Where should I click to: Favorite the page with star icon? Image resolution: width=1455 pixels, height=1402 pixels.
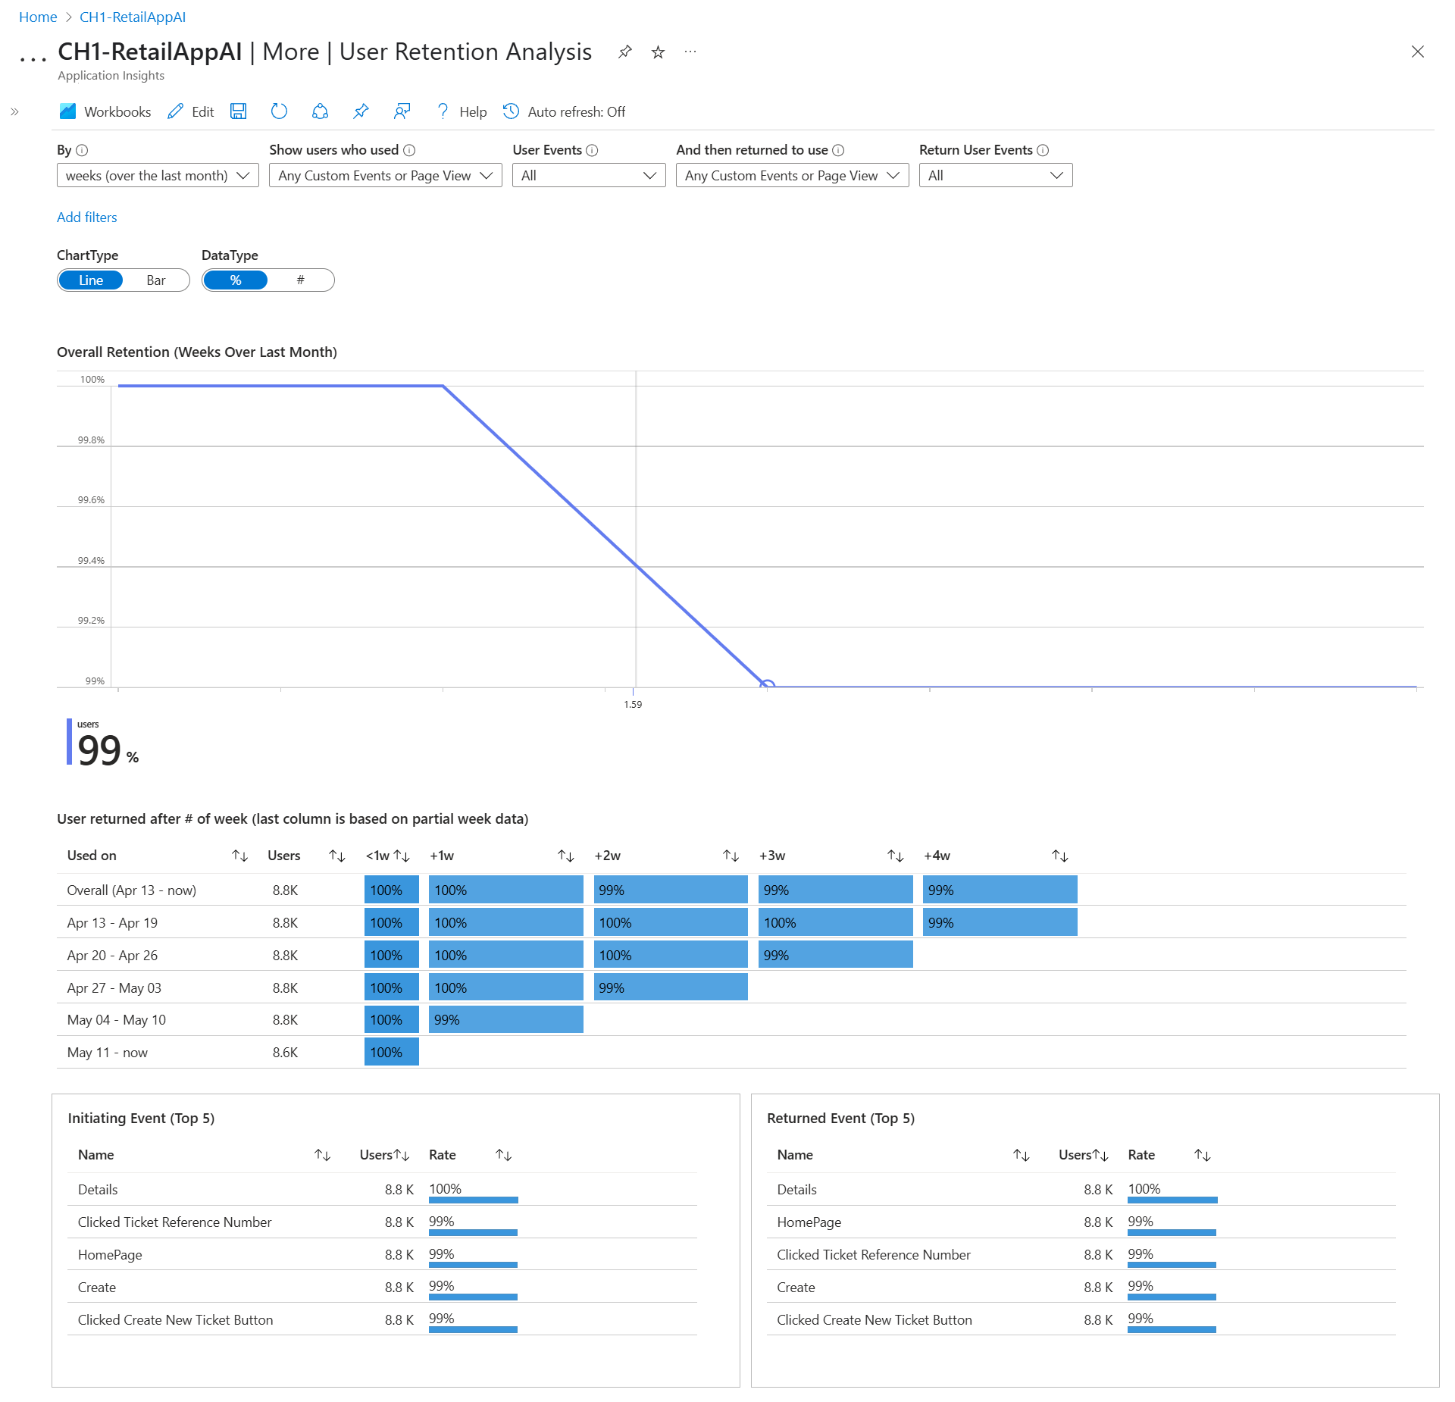(x=658, y=52)
